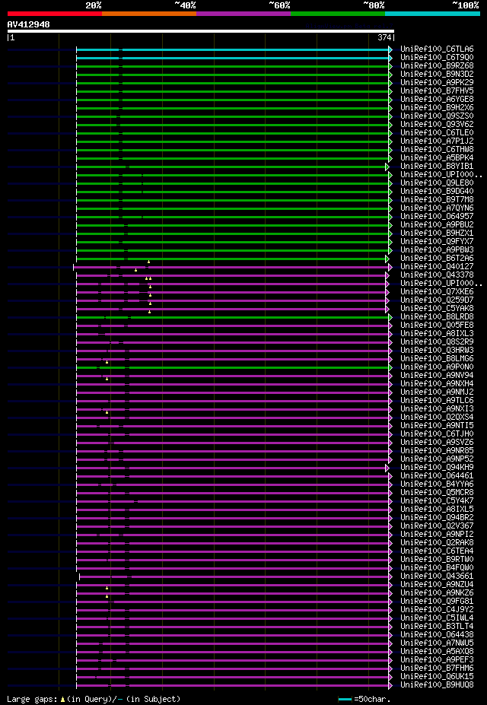The height and width of the screenshot is (705, 487).
Task: Select the UniRef100_A9TLC6 label
Action: pyautogui.click(x=437, y=400)
